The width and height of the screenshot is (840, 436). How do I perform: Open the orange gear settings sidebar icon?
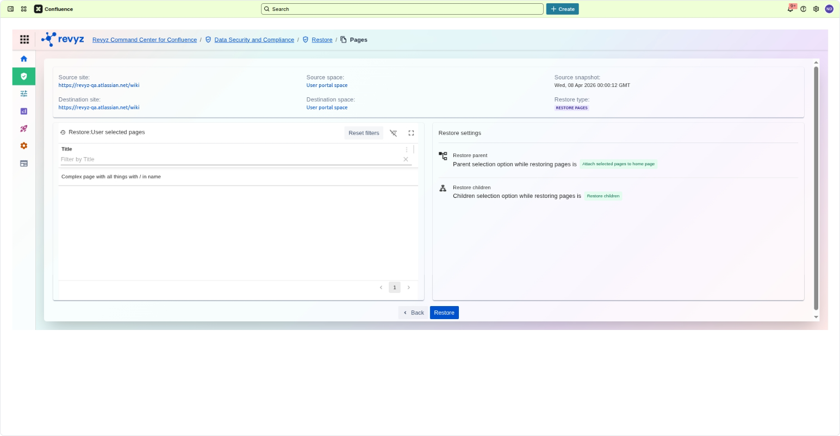click(x=24, y=146)
